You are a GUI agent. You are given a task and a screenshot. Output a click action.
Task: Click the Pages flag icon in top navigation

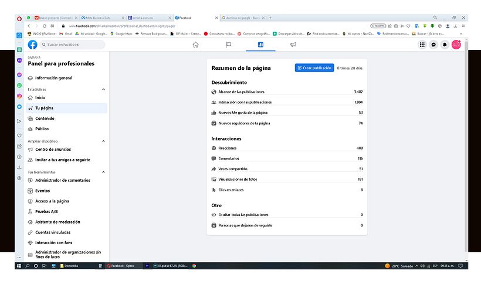coord(228,45)
